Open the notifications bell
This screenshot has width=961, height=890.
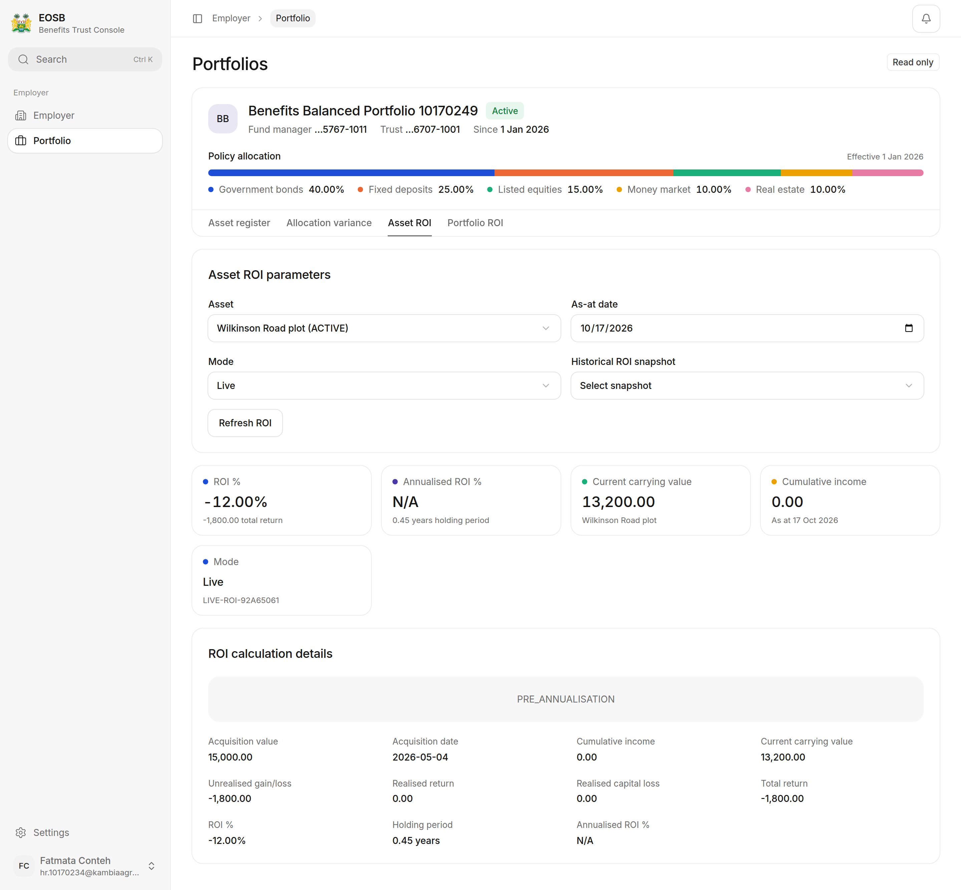(x=926, y=18)
